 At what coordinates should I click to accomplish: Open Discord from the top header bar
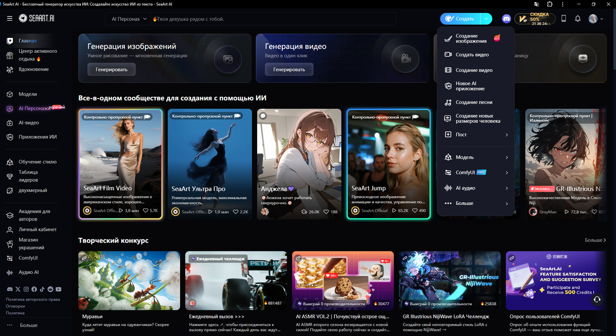(x=506, y=18)
